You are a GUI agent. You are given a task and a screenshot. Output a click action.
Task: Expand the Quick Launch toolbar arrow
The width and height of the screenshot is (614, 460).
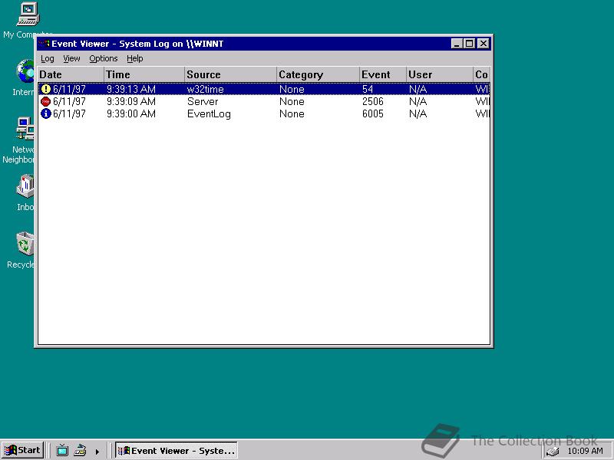95,451
